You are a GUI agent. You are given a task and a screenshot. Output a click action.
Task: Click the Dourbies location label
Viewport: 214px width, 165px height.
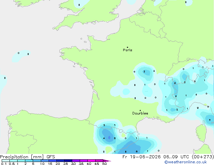(x=140, y=113)
